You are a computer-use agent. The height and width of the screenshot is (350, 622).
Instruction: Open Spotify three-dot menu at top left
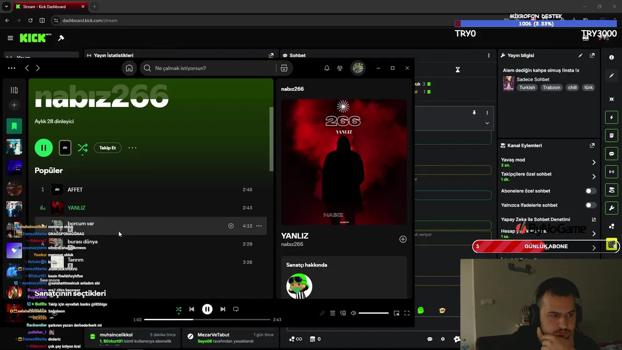[x=12, y=68]
